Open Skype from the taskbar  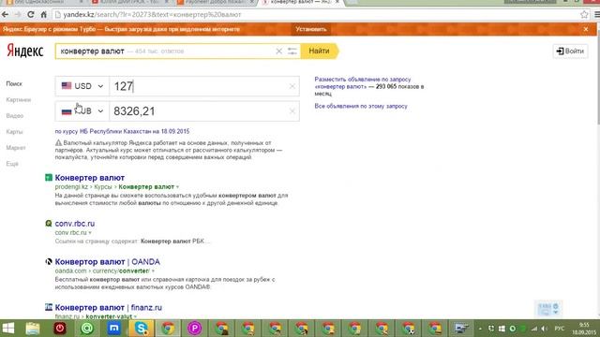(142, 329)
